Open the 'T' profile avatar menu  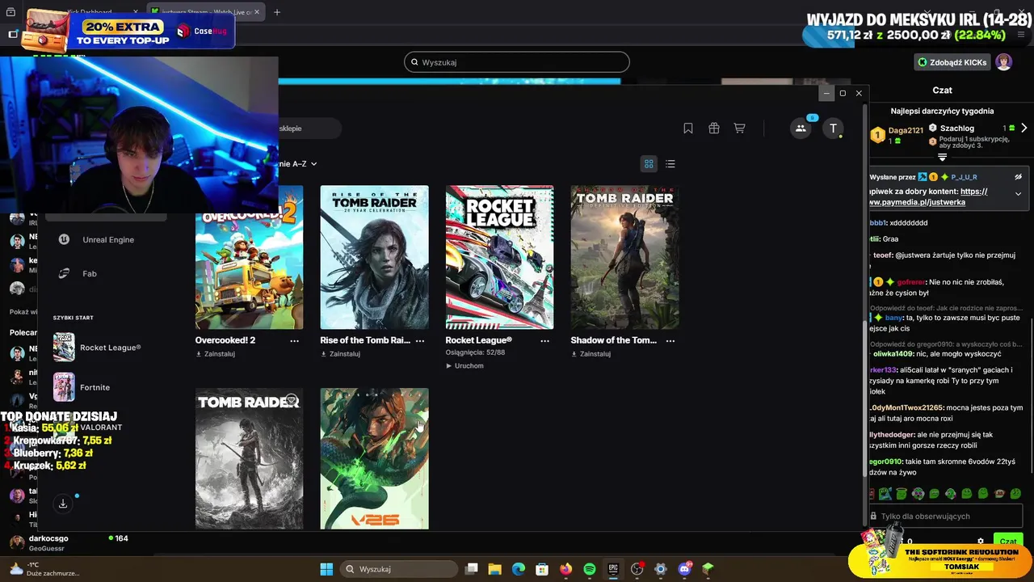click(x=833, y=128)
